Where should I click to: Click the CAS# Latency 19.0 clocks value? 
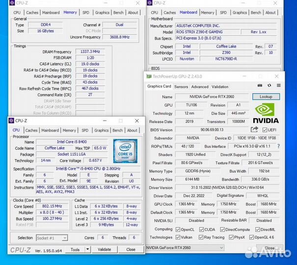click(90, 64)
